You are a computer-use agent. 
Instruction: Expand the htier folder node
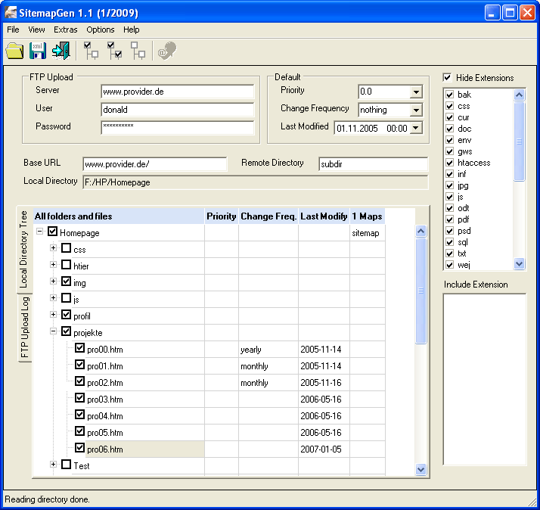53,265
